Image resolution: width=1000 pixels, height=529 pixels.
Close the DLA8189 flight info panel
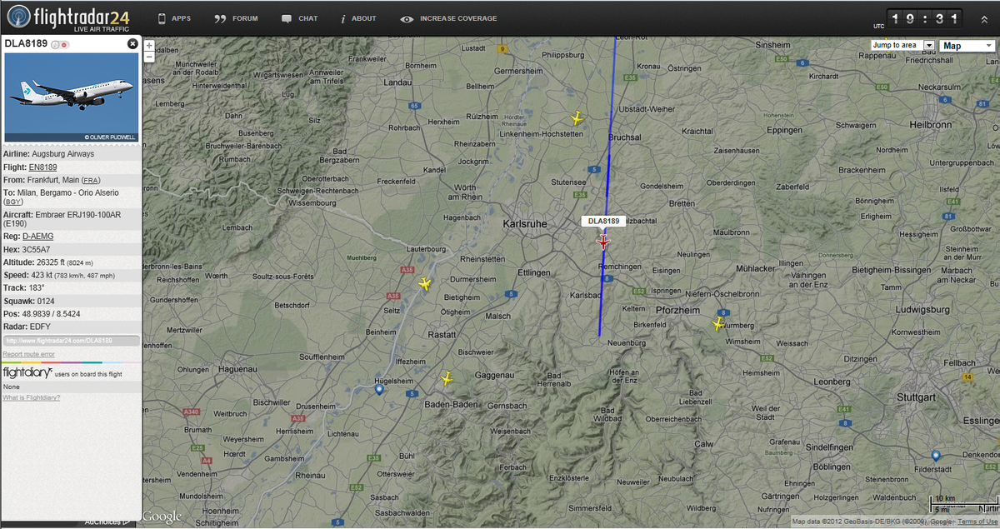(132, 43)
